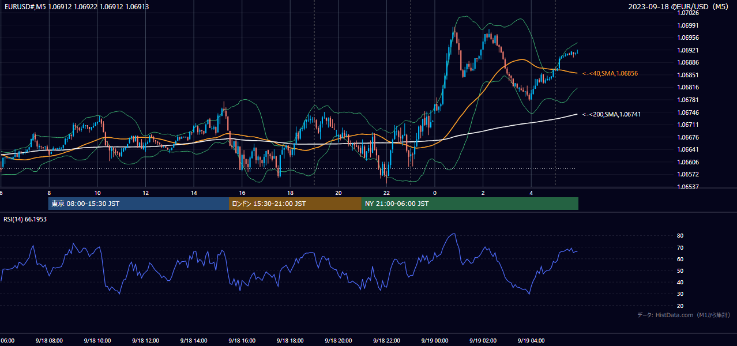Click RSI scale value 20 on right axis

pos(680,306)
